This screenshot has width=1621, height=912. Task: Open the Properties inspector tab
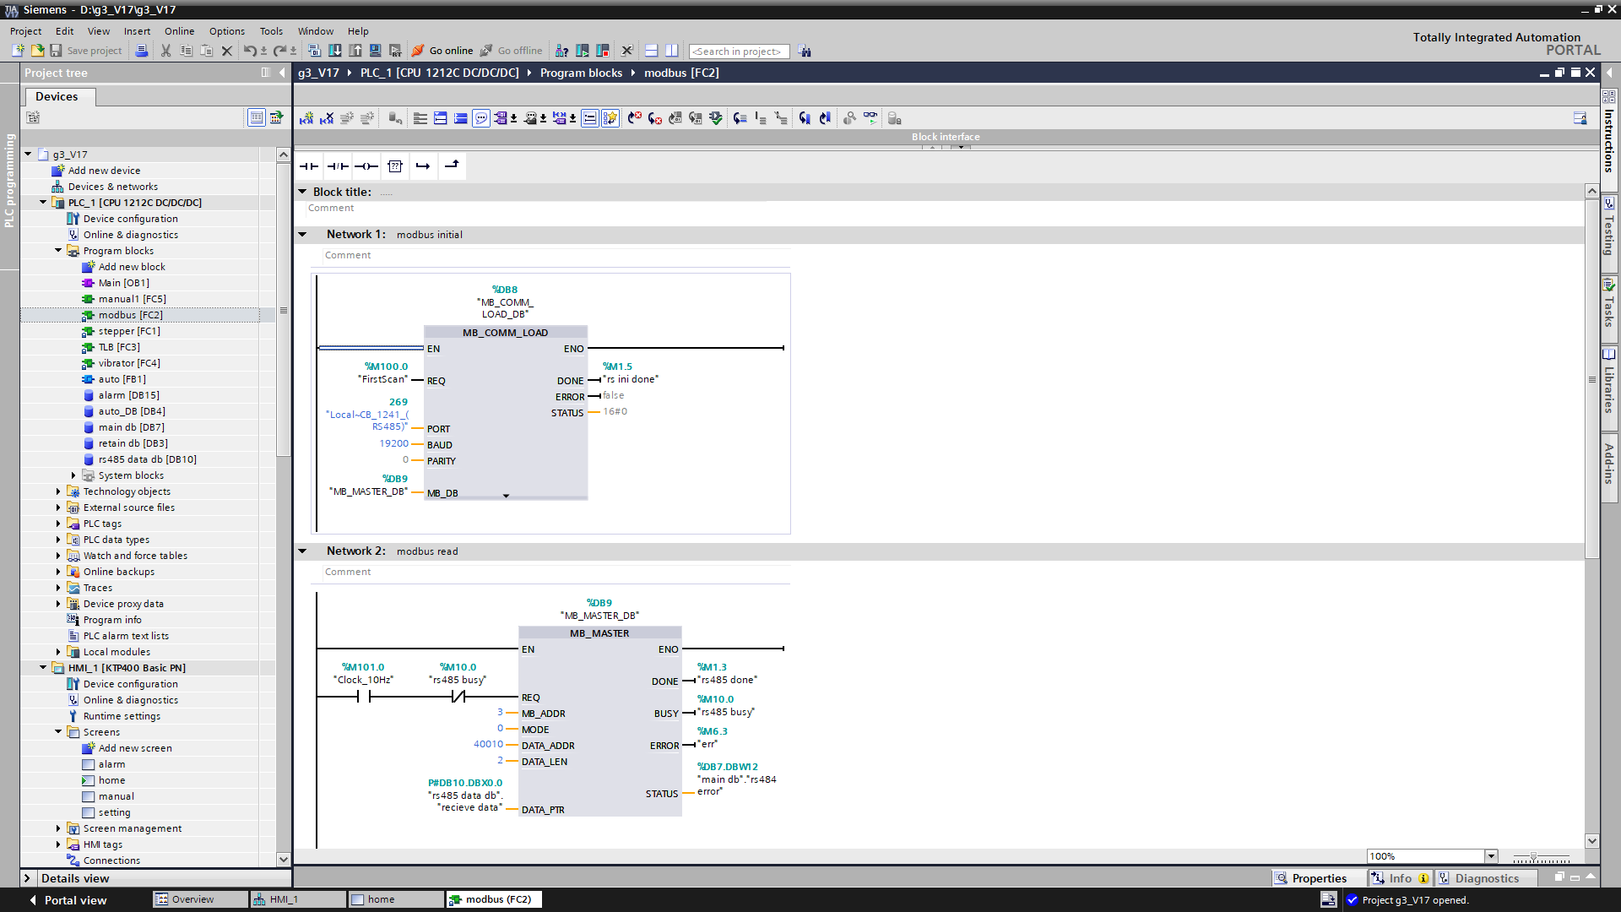tap(1319, 878)
